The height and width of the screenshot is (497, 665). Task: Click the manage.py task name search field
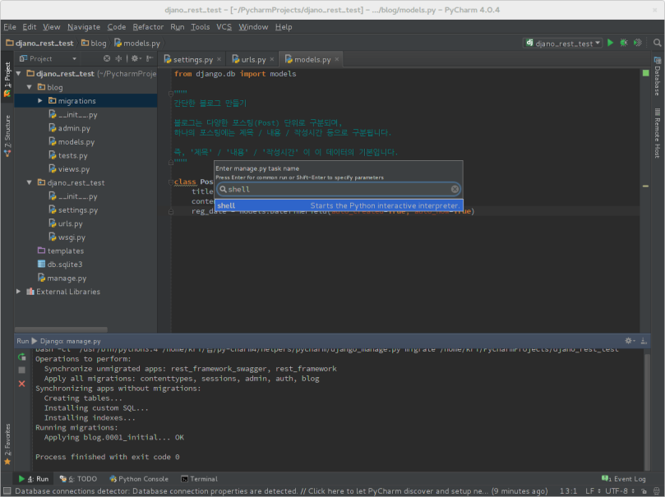(339, 190)
